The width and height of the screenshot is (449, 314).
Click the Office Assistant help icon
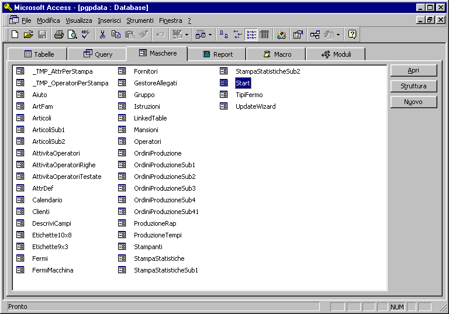pos(352,34)
